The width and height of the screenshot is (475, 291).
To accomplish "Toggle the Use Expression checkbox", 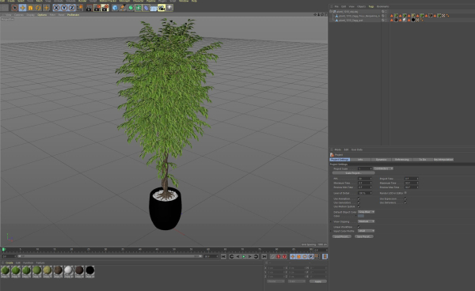I will pos(405,198).
